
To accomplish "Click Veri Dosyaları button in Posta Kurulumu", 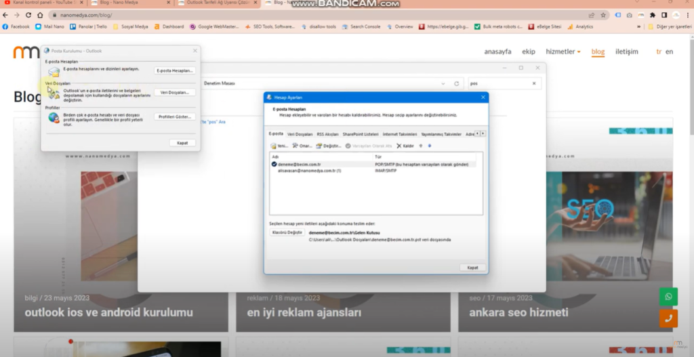I will pyautogui.click(x=175, y=92).
